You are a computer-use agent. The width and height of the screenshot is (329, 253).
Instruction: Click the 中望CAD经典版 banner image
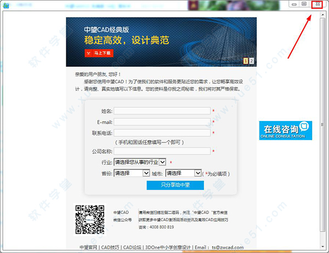tap(161, 42)
